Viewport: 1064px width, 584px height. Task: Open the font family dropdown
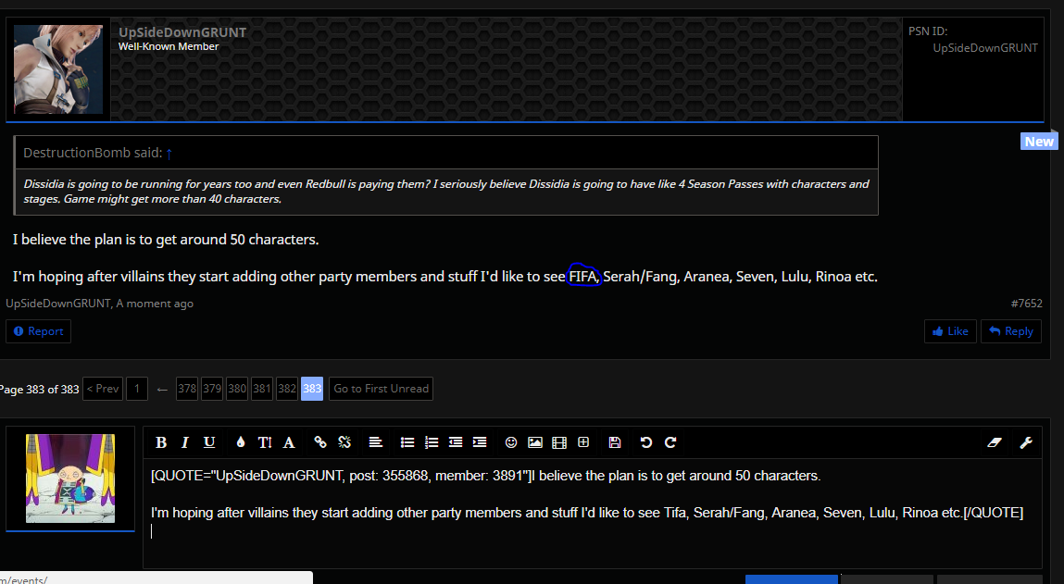289,442
